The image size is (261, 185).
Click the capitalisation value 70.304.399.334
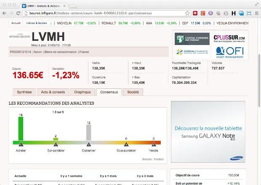[x=184, y=82]
